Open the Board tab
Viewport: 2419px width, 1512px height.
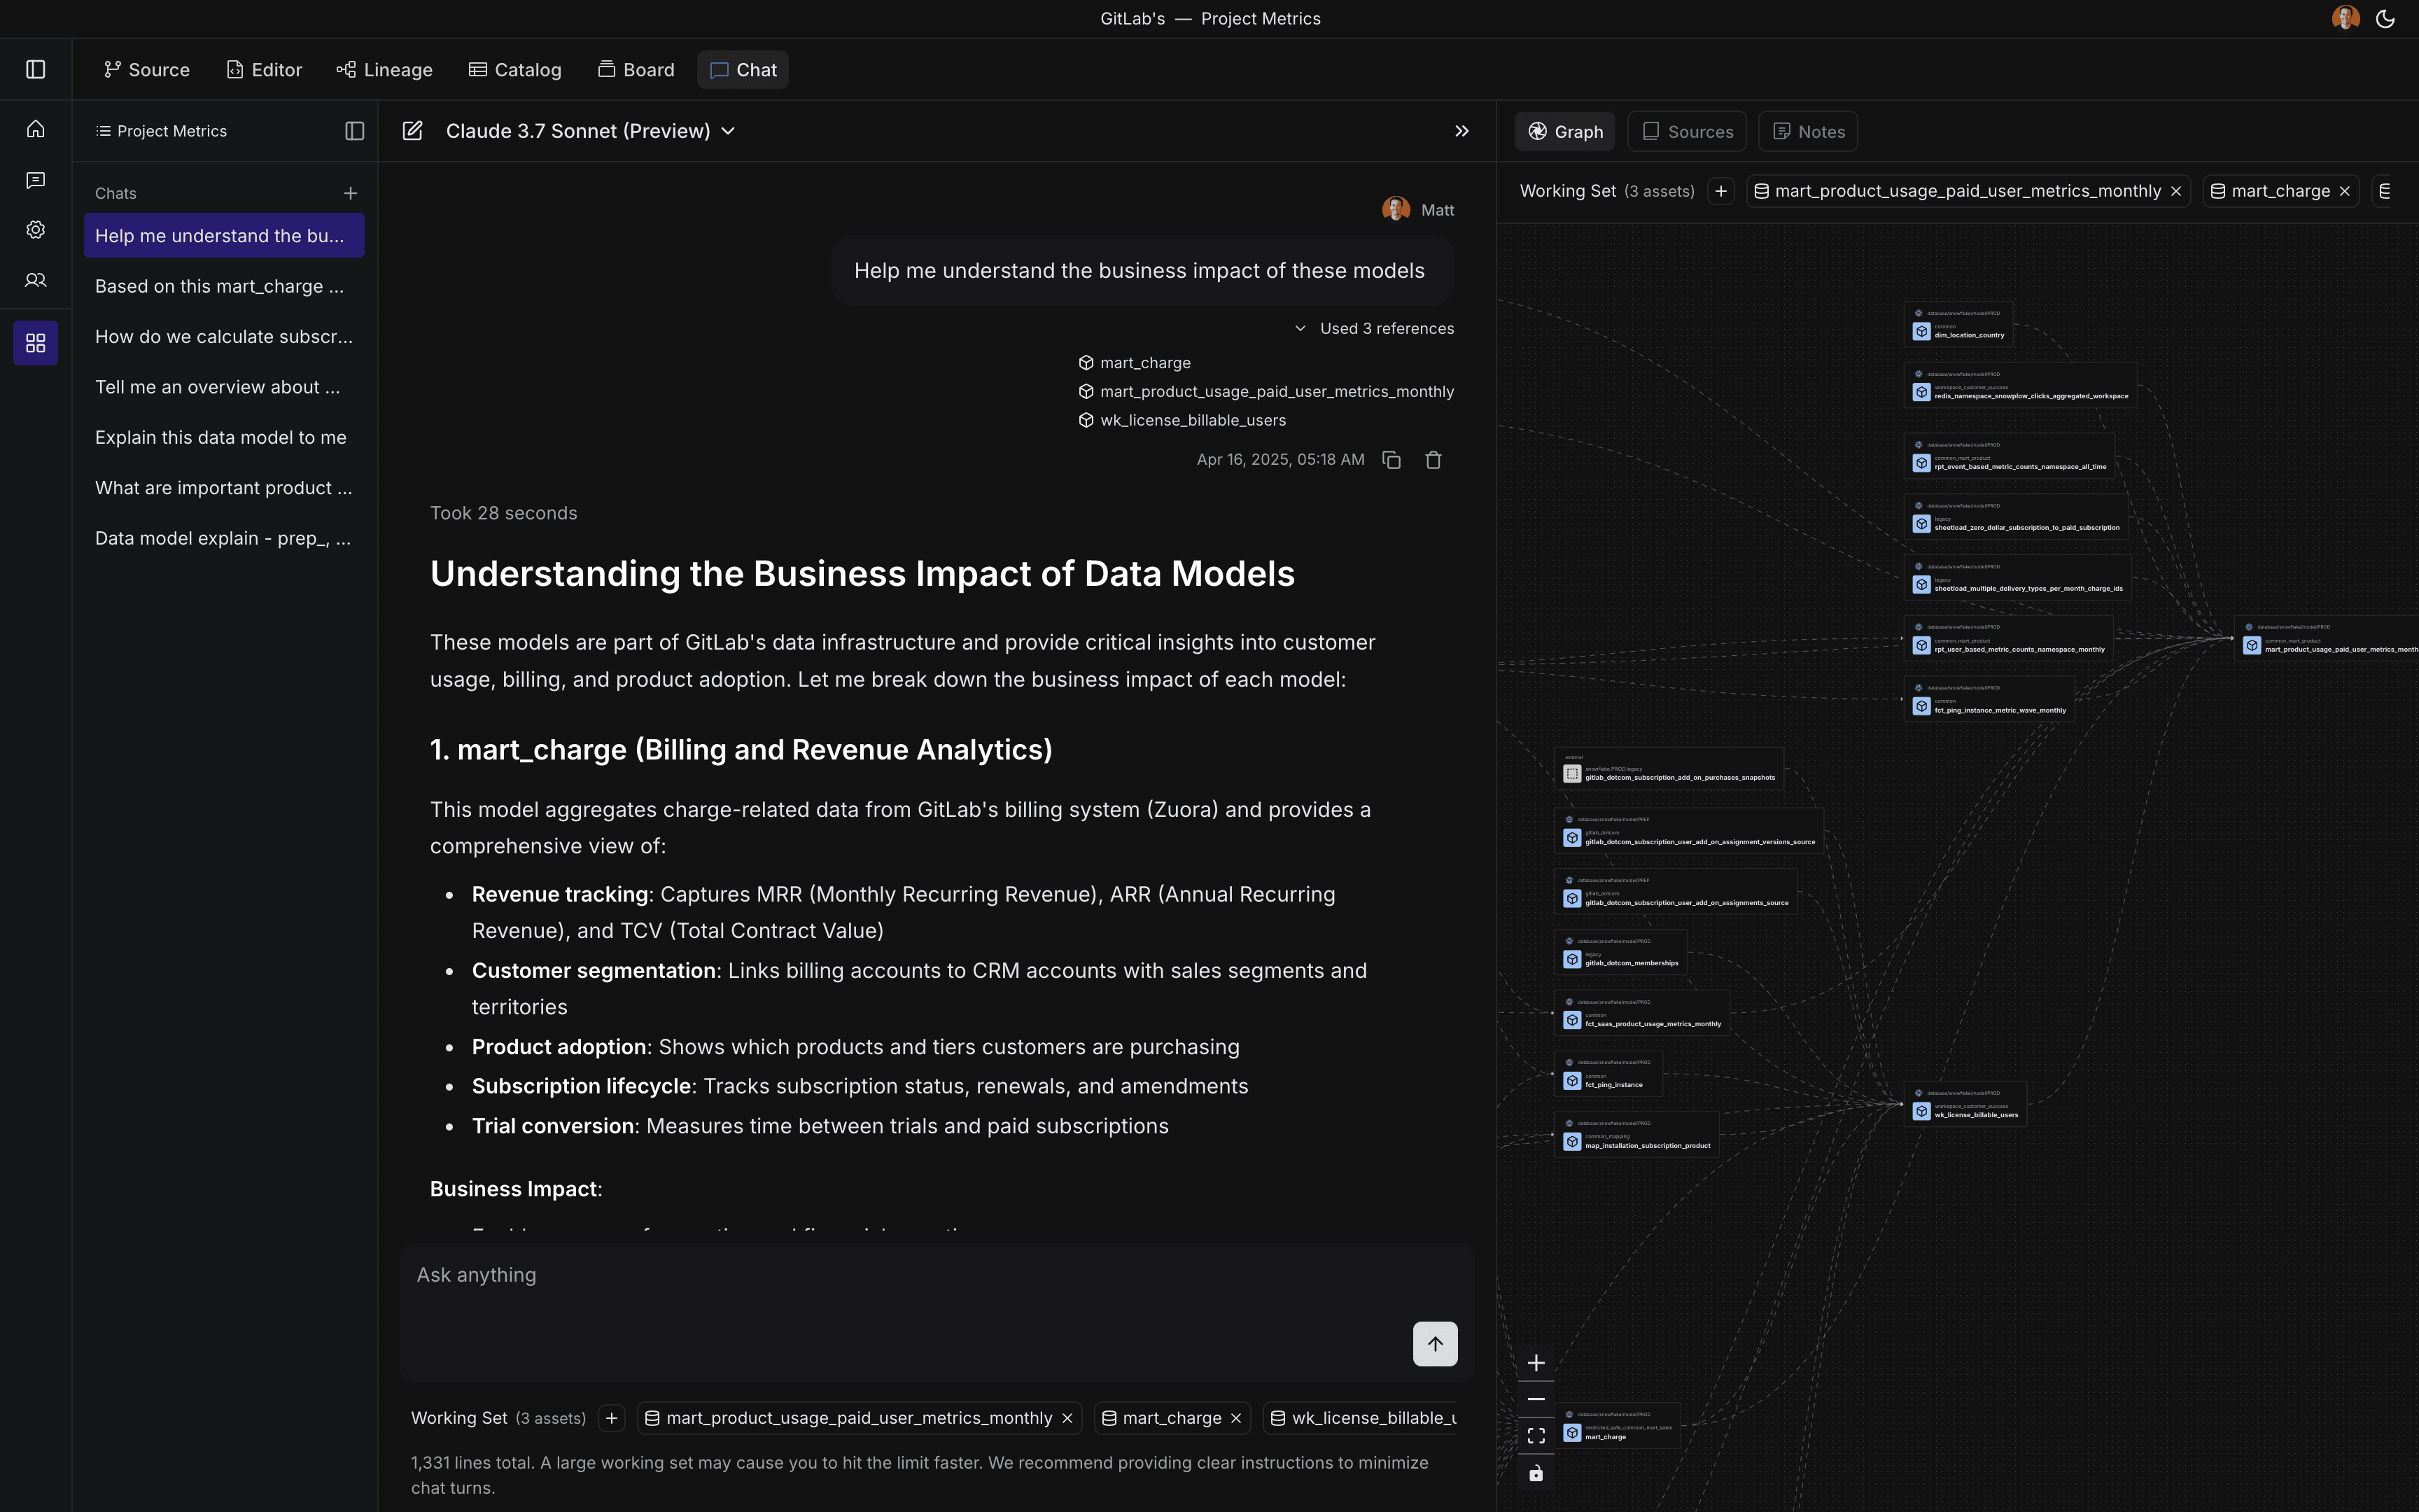(637, 70)
